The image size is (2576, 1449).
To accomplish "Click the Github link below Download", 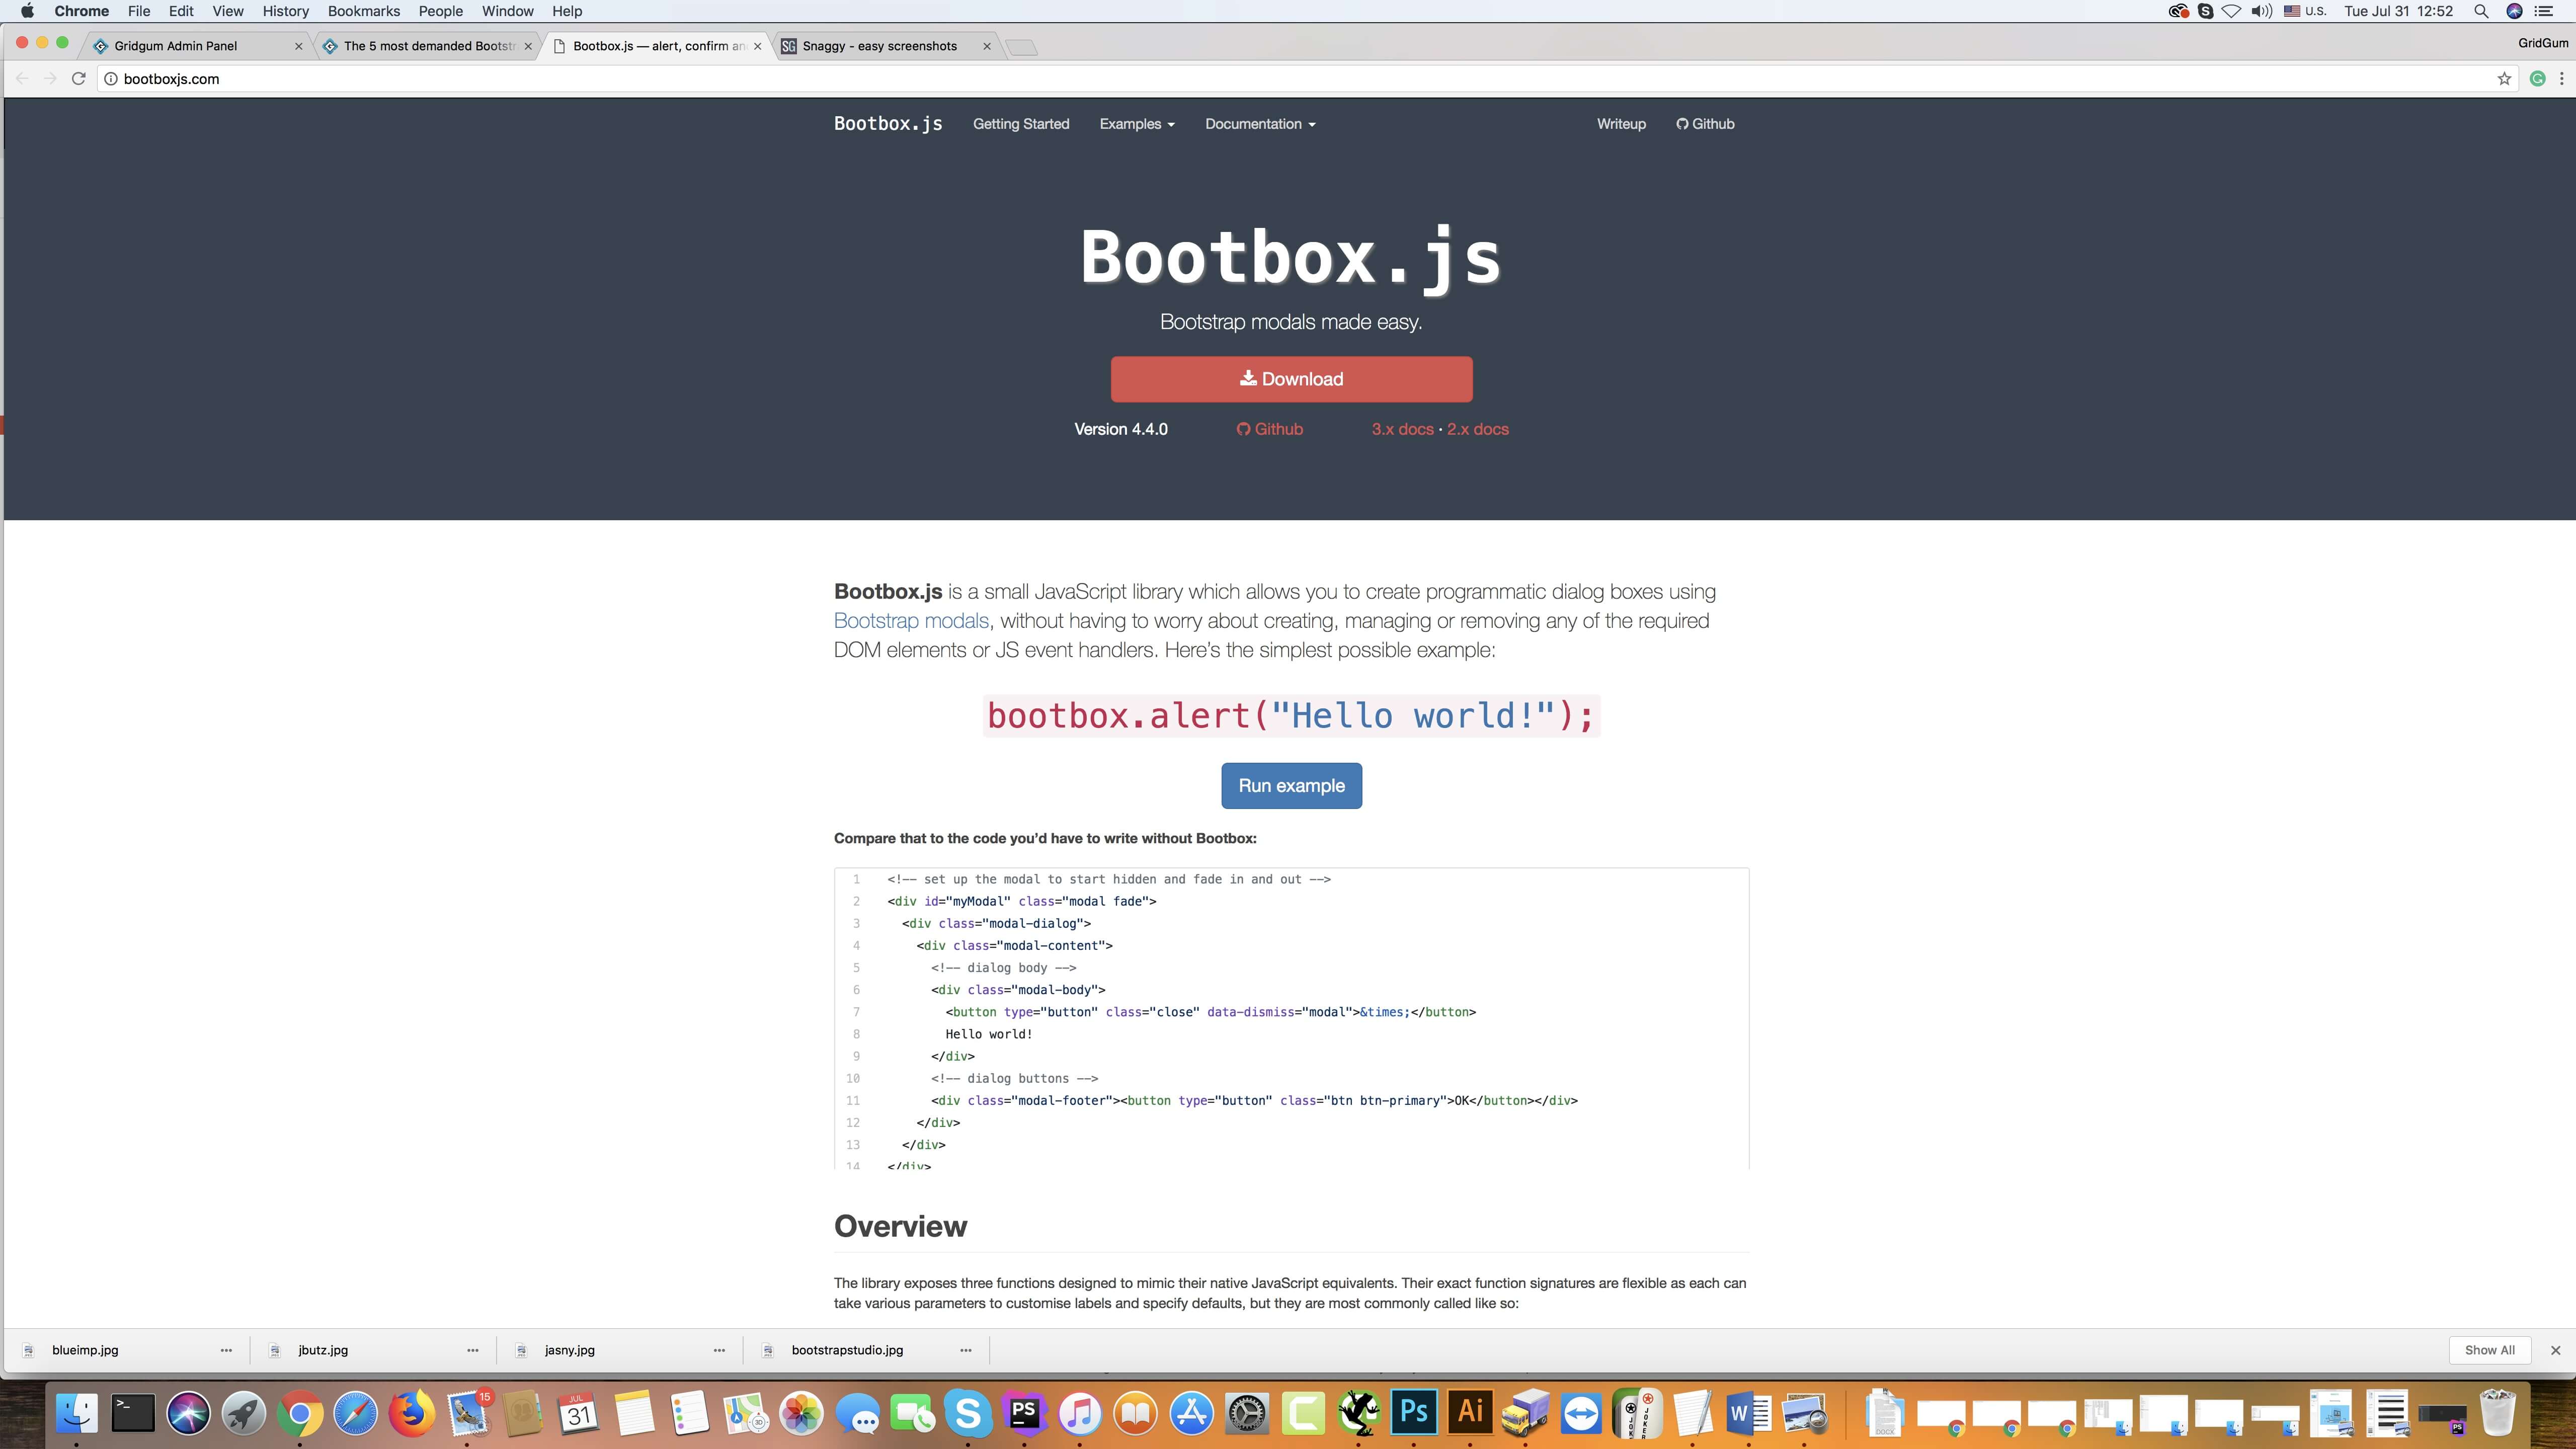I will [1270, 429].
